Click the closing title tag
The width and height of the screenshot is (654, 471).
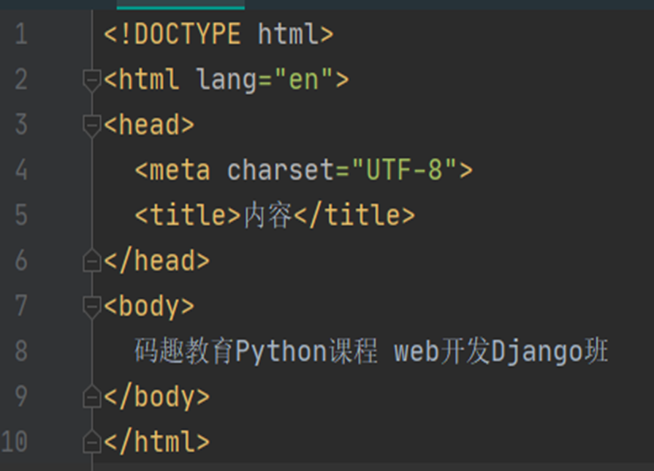tap(354, 216)
